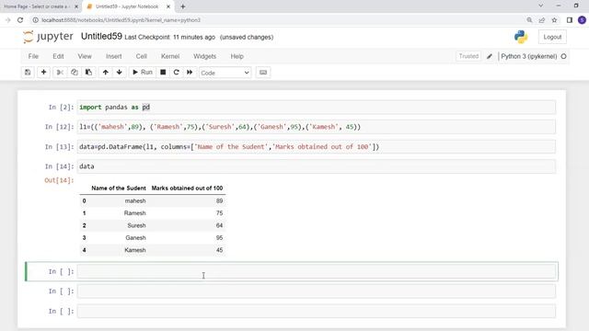The image size is (589, 331).
Task: Click the pencil edit mode icon
Action: 490,56
